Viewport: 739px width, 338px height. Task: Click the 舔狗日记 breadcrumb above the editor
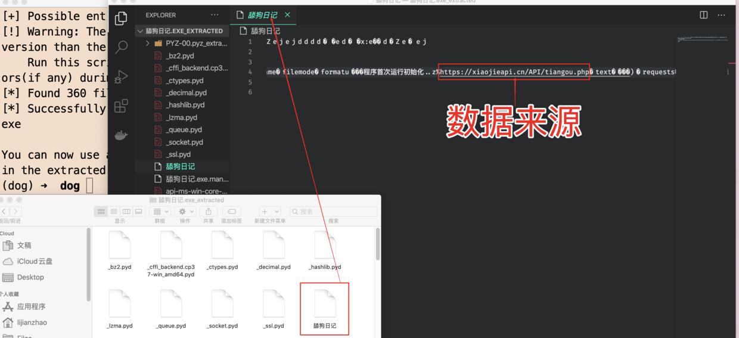tap(260, 31)
